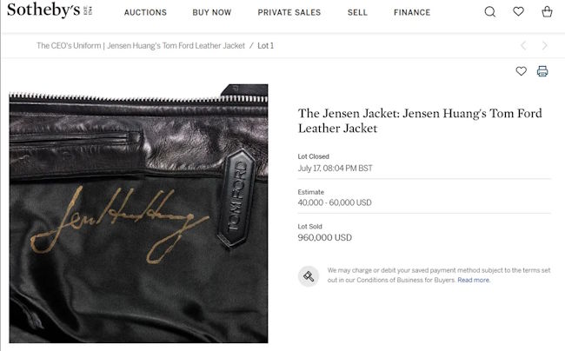Click the Read more link
This screenshot has width=565, height=351.
[x=474, y=280]
